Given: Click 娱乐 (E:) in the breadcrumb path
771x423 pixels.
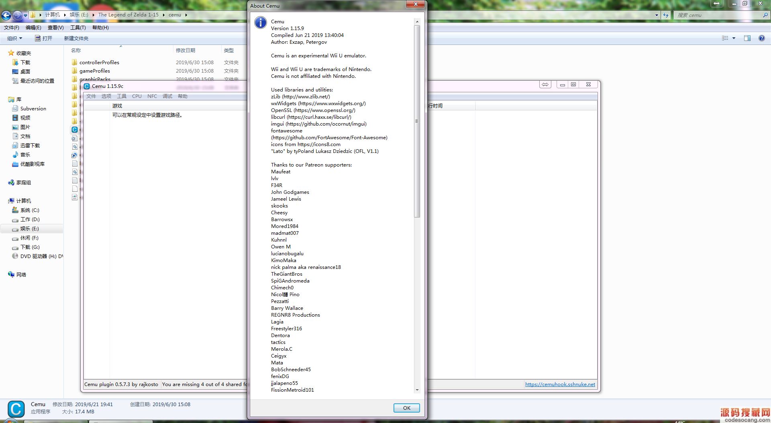Looking at the screenshot, I should (x=79, y=15).
